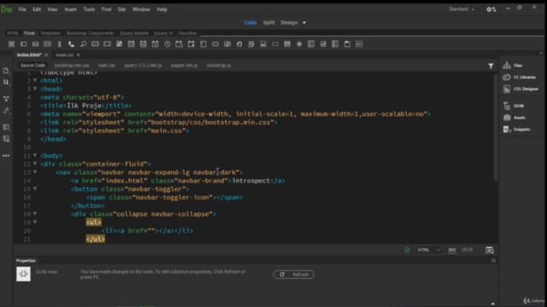Image resolution: width=547 pixels, height=307 pixels.
Task: Open the related files filter
Action: tap(491, 66)
